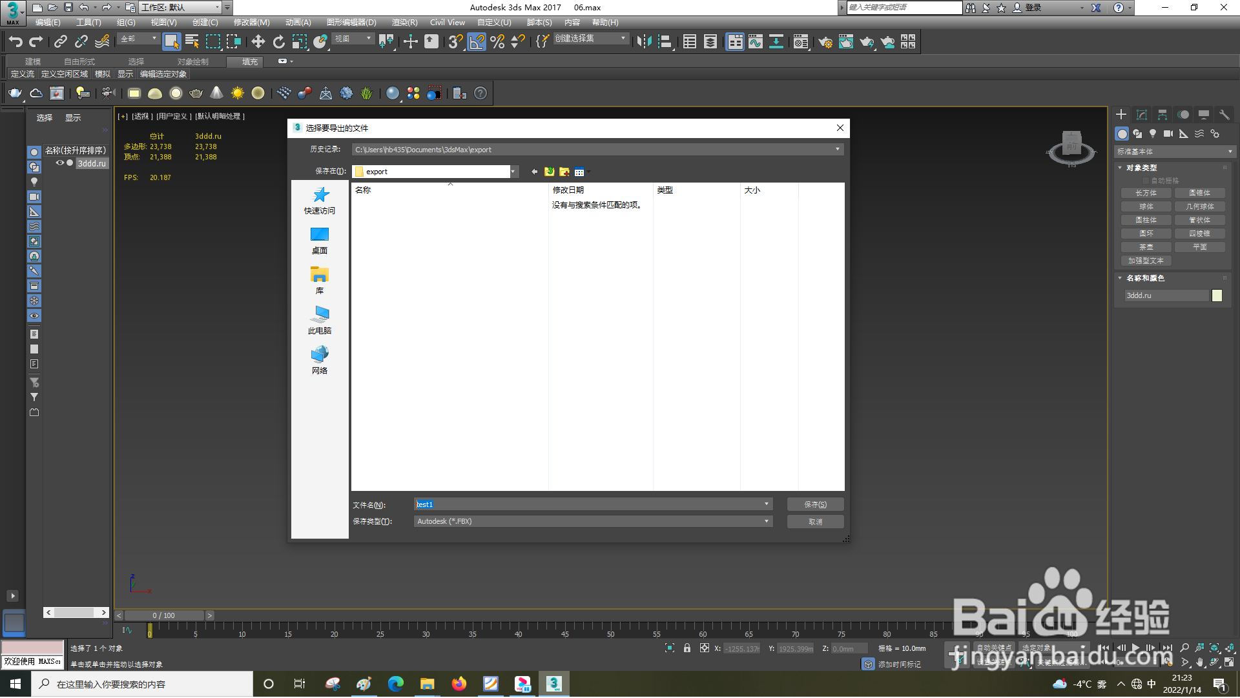Click the object color swatch beside 3ddd.ru
Image resolution: width=1240 pixels, height=698 pixels.
(1217, 295)
